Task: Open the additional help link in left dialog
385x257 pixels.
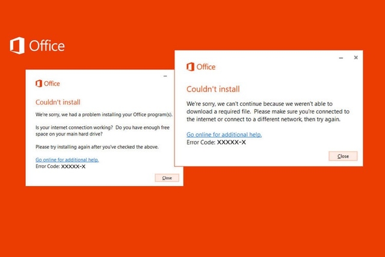Action: coord(67,159)
